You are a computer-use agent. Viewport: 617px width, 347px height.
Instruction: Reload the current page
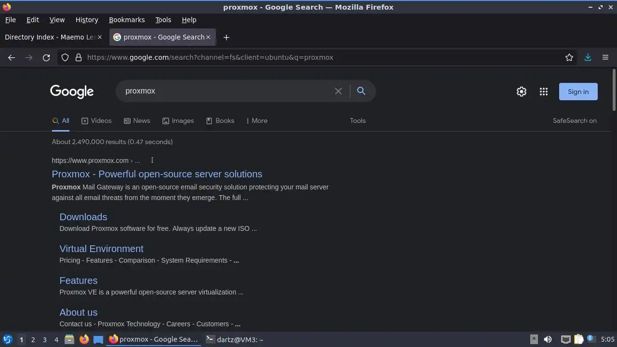click(x=46, y=57)
